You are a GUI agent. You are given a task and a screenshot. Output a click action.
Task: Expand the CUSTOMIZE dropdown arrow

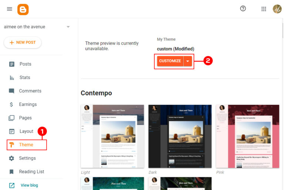coord(188,61)
